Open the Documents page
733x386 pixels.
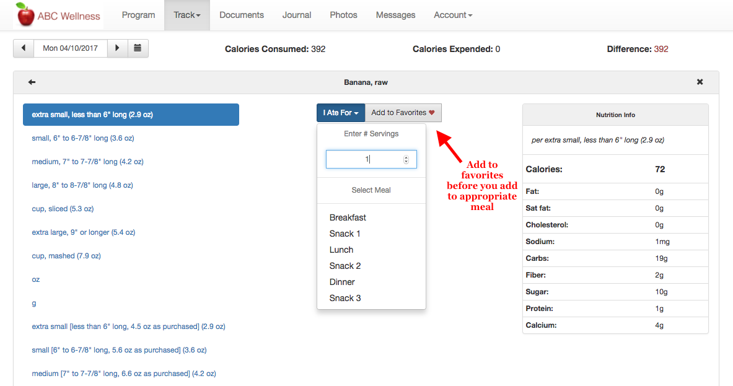point(242,15)
